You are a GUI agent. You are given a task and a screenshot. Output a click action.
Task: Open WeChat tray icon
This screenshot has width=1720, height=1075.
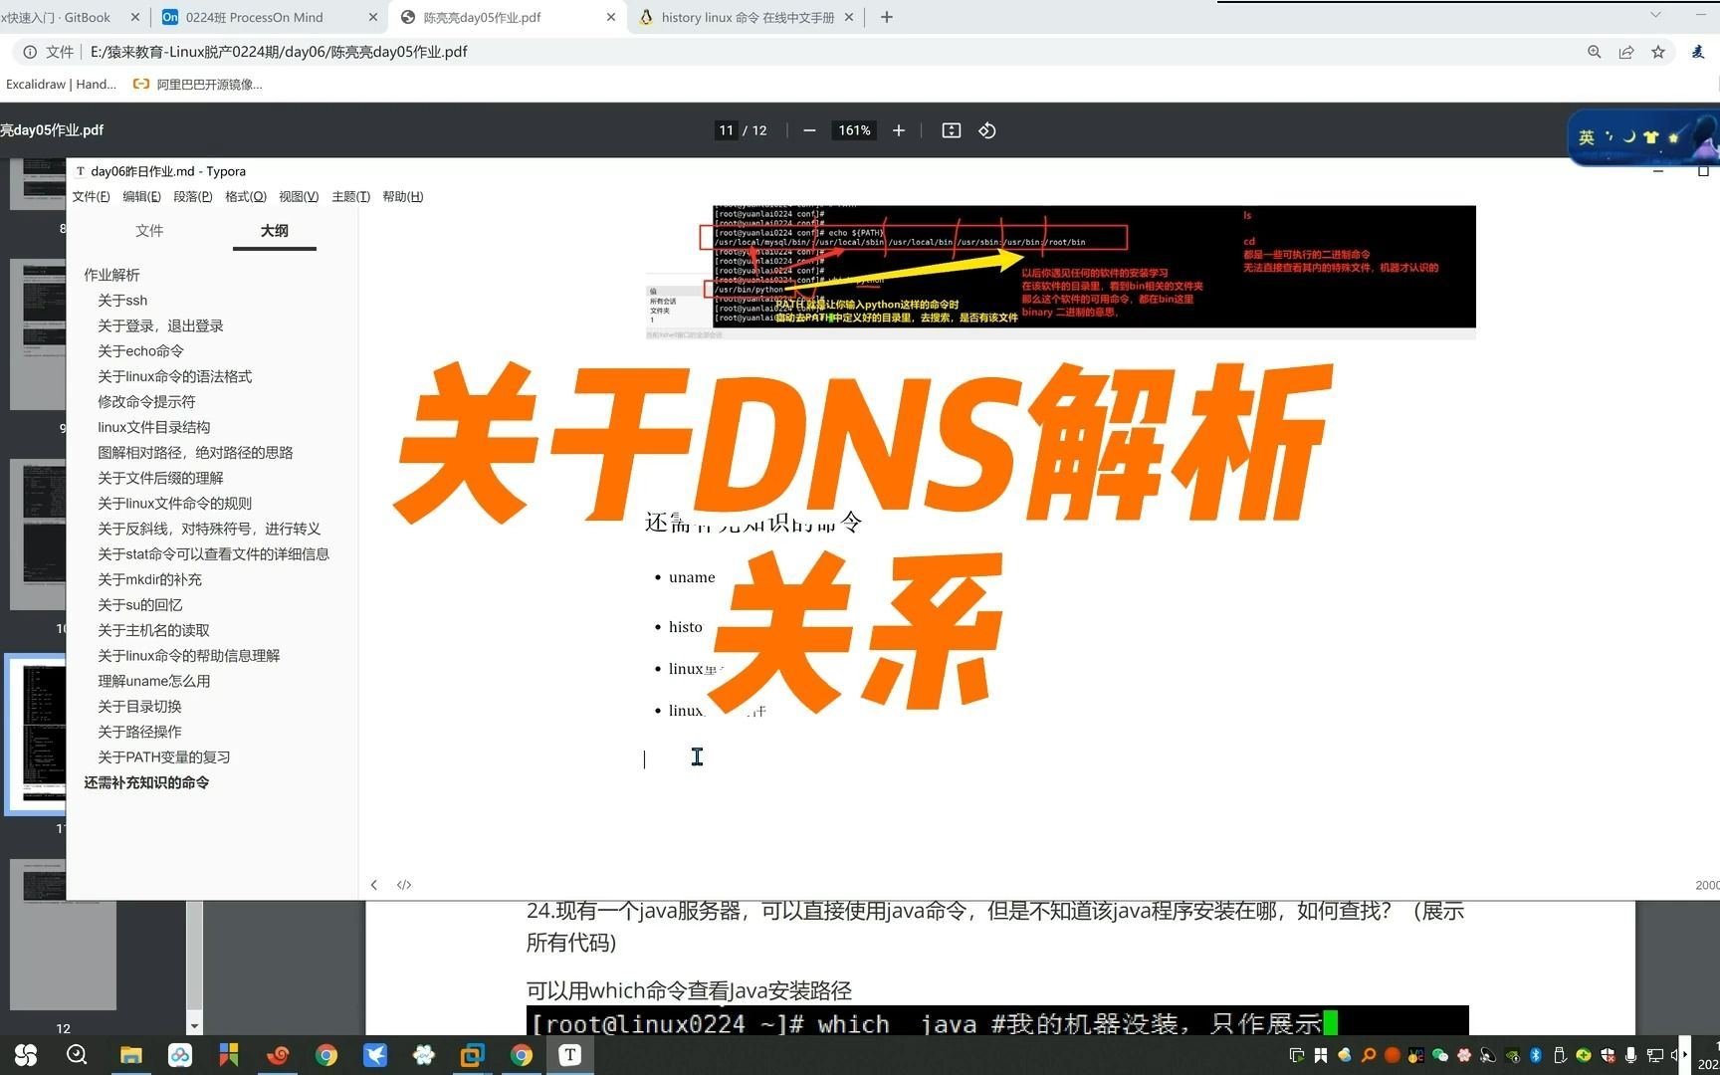pyautogui.click(x=1440, y=1055)
